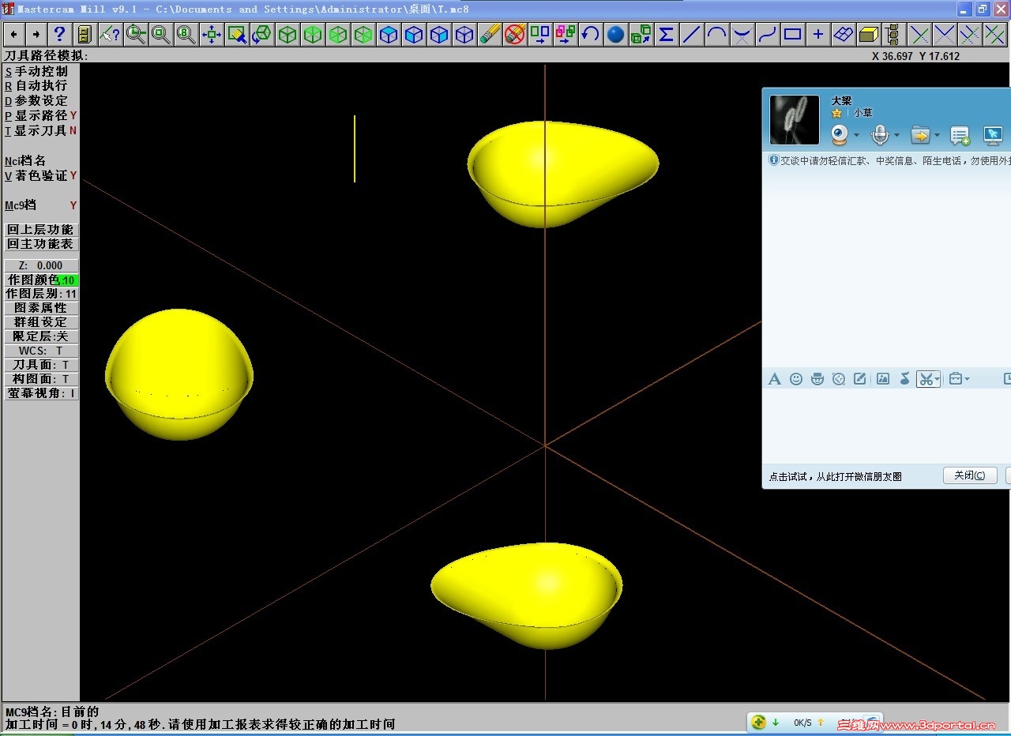Select 手动控制 (manual control) menu item

point(36,71)
